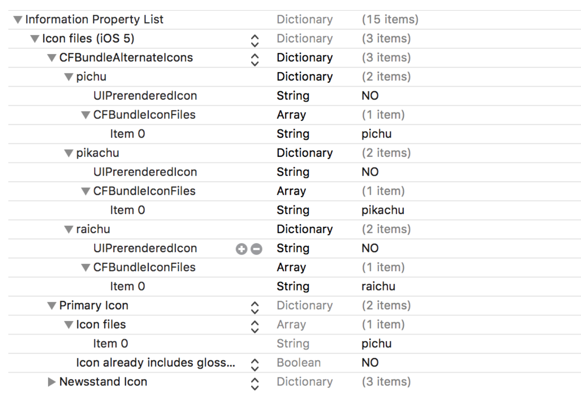The height and width of the screenshot is (401, 581).
Task: Open key stepper for Newsstand Icon
Action: pyautogui.click(x=255, y=384)
